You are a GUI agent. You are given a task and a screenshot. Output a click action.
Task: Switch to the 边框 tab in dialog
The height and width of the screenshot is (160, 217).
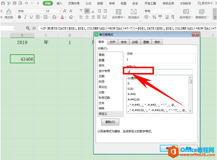(x=135, y=42)
